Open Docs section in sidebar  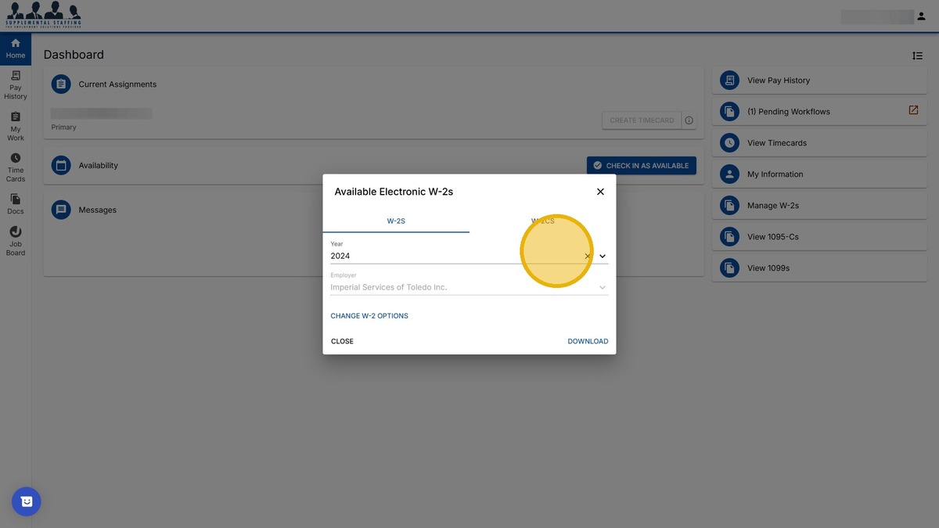pos(16,204)
